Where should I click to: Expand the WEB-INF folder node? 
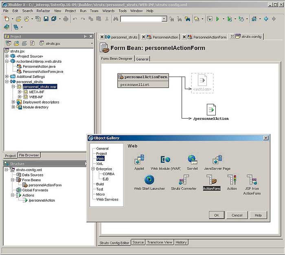(20, 97)
